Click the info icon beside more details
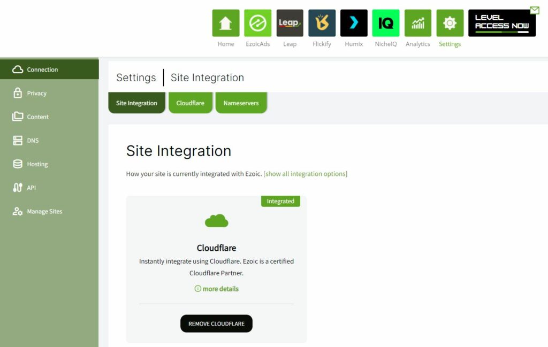 (198, 289)
